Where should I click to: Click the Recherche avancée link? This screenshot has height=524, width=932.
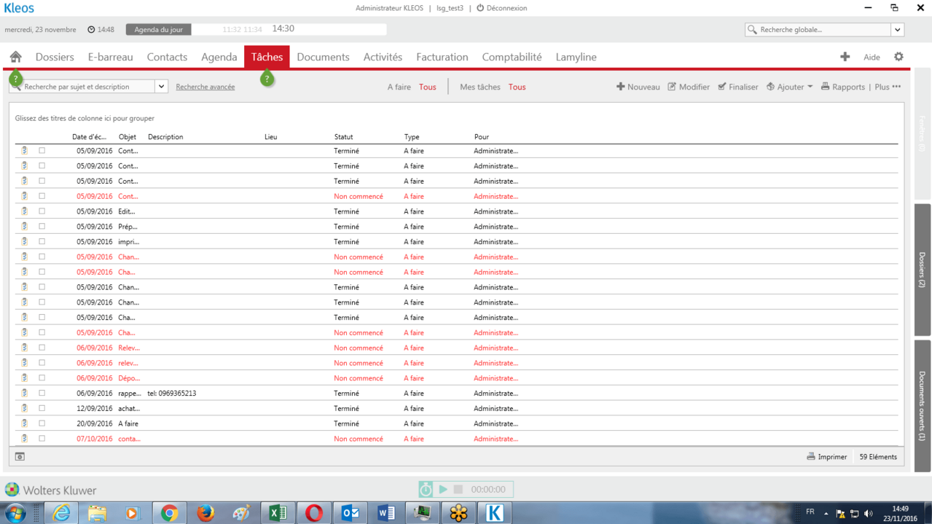205,87
